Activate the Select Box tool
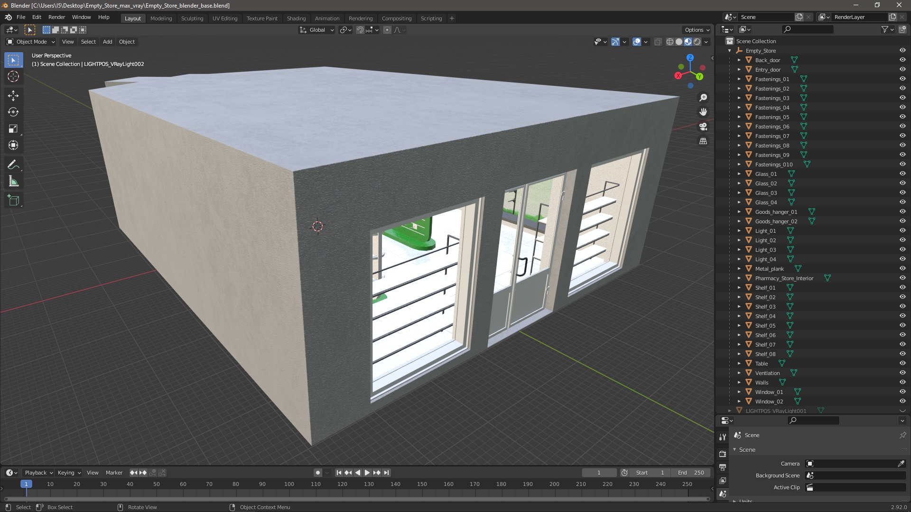The width and height of the screenshot is (911, 512). [13, 60]
